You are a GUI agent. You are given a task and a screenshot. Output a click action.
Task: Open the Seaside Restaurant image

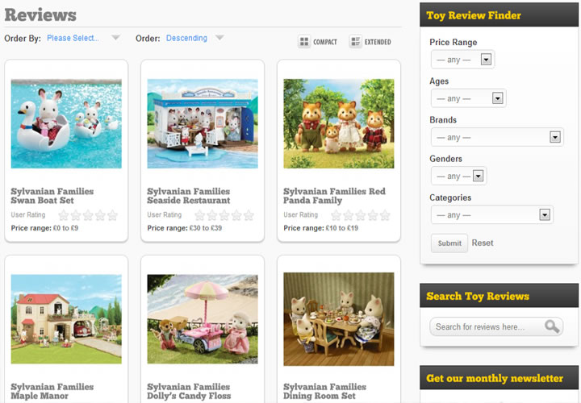point(203,123)
